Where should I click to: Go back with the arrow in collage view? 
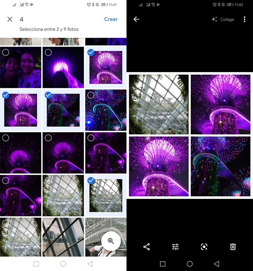[136, 19]
